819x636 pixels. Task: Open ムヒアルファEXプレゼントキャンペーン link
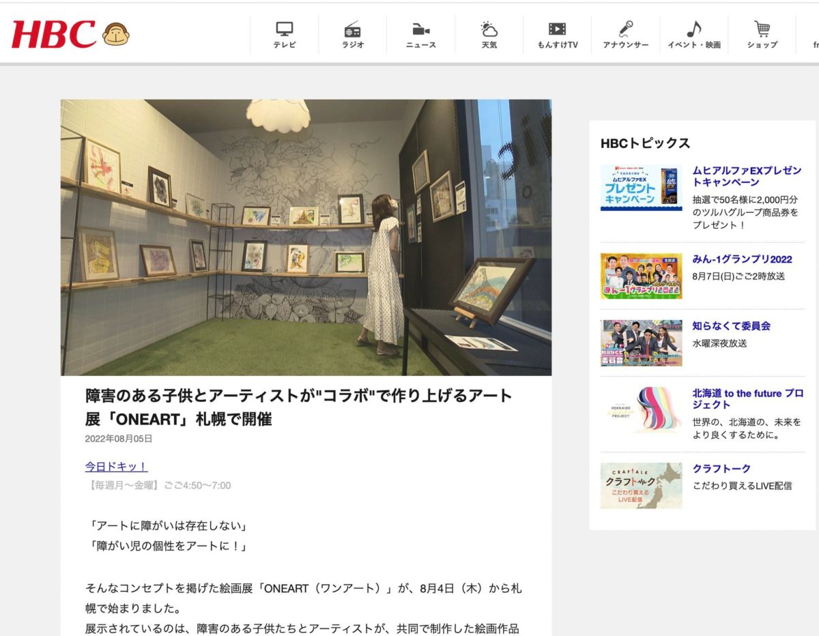(x=747, y=176)
